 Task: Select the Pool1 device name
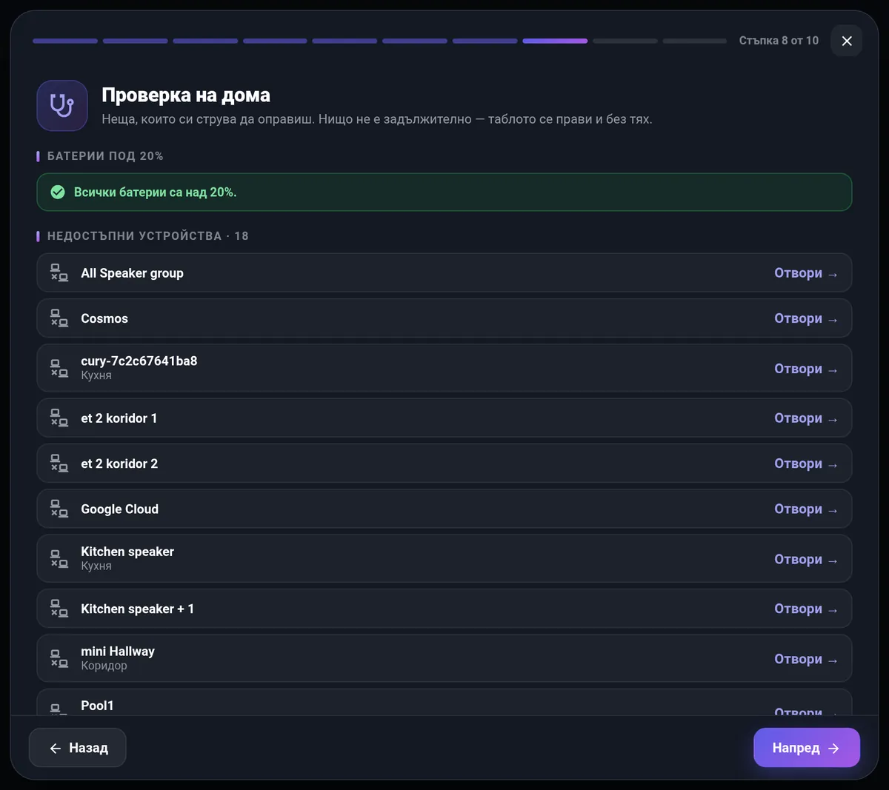[97, 706]
